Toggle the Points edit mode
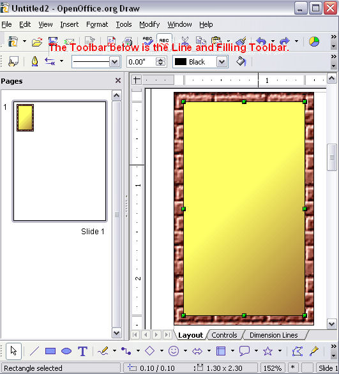Viewport: 339px width, 374px height. 298,351
